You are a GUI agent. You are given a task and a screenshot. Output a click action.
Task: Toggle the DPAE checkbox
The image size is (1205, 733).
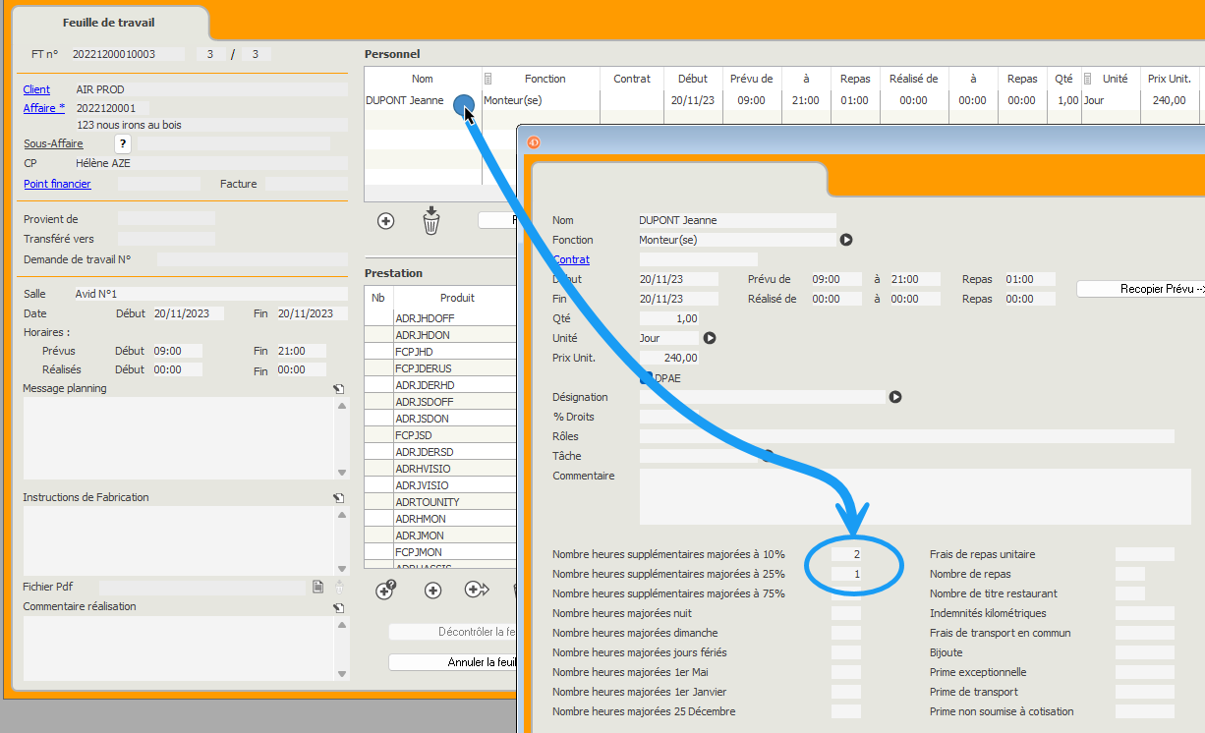pos(647,377)
